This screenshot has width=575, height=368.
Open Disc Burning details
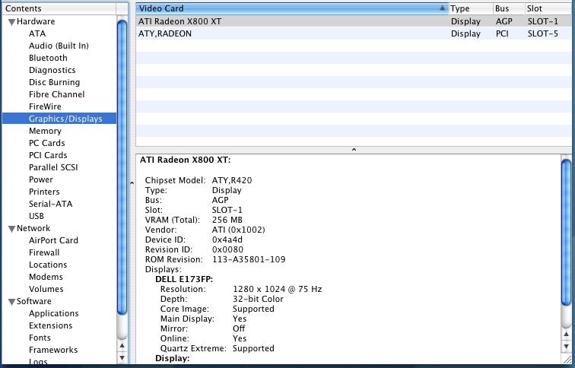tap(54, 82)
